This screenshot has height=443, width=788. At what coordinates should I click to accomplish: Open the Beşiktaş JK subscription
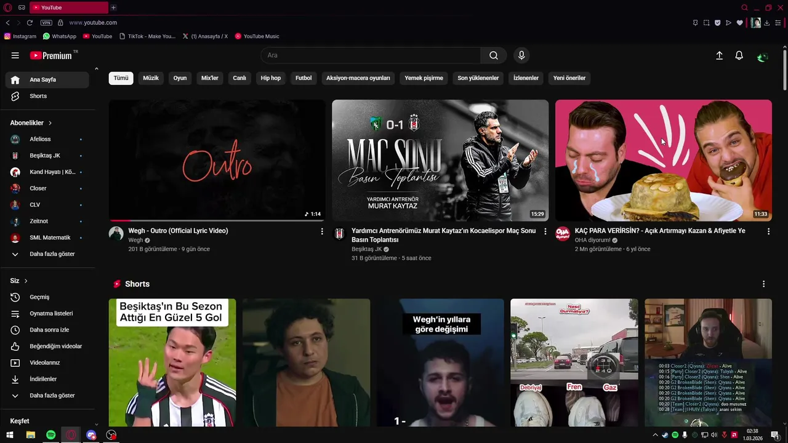tap(47, 156)
